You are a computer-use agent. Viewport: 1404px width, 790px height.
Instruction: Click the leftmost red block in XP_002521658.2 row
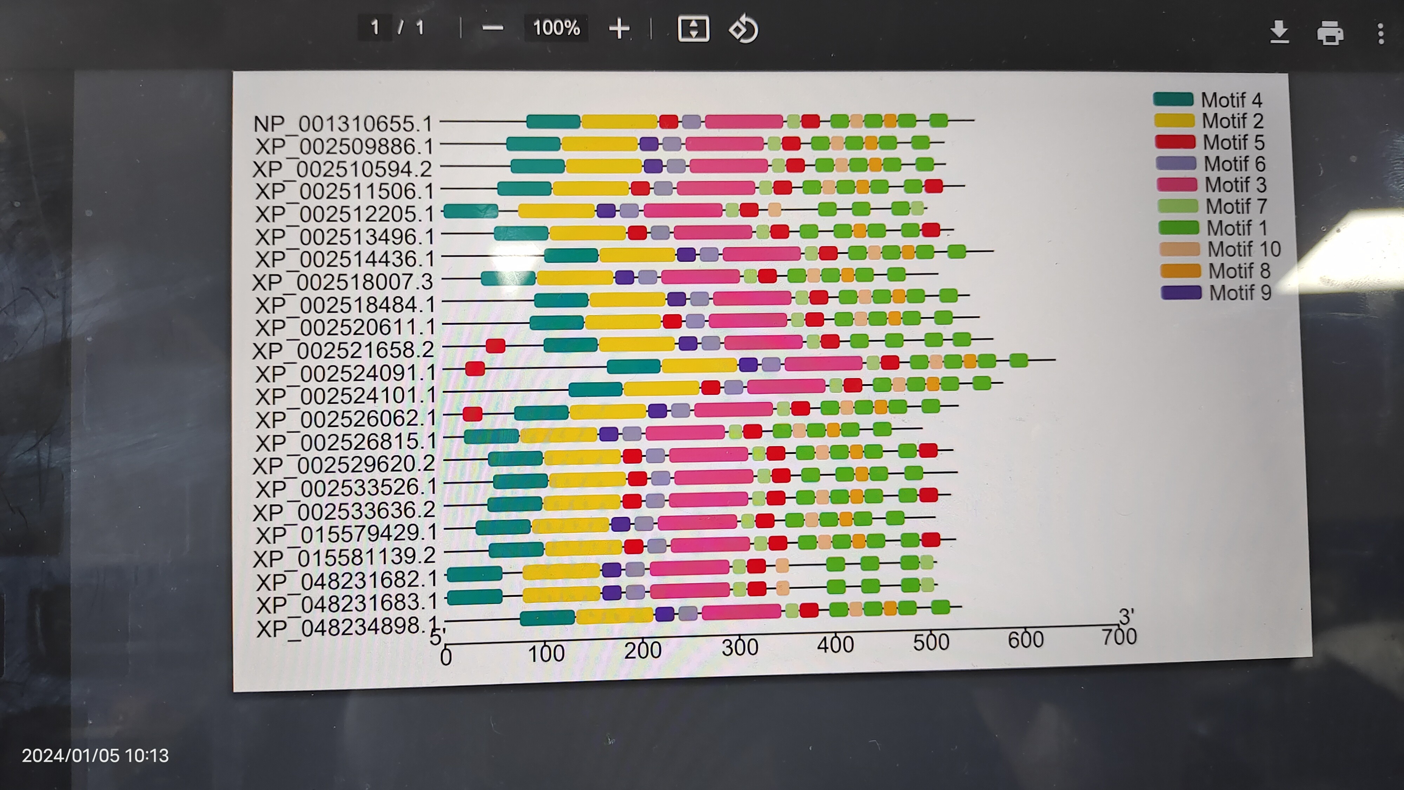tap(495, 346)
